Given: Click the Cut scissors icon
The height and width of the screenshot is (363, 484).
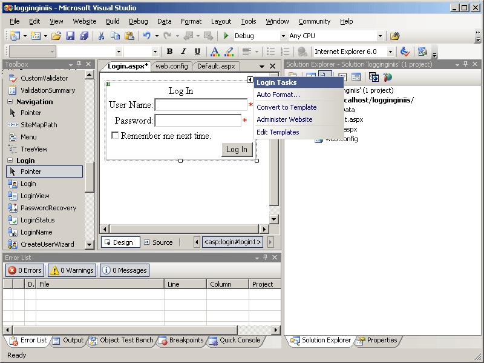Looking at the screenshot, I should tap(101, 36).
